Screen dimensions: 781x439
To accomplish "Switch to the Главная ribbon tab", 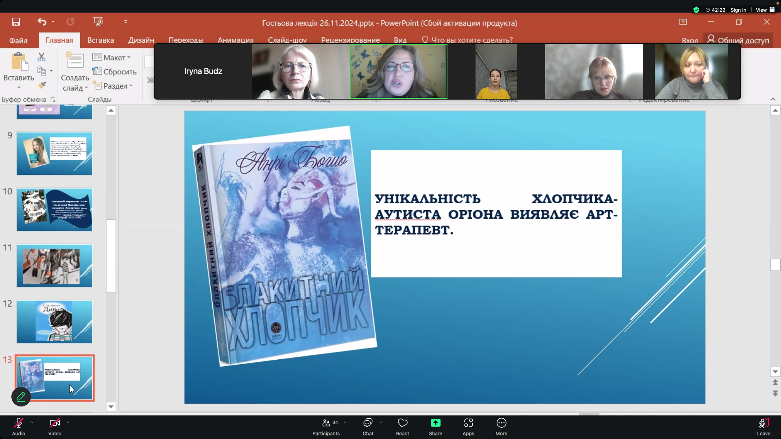I will pos(59,40).
